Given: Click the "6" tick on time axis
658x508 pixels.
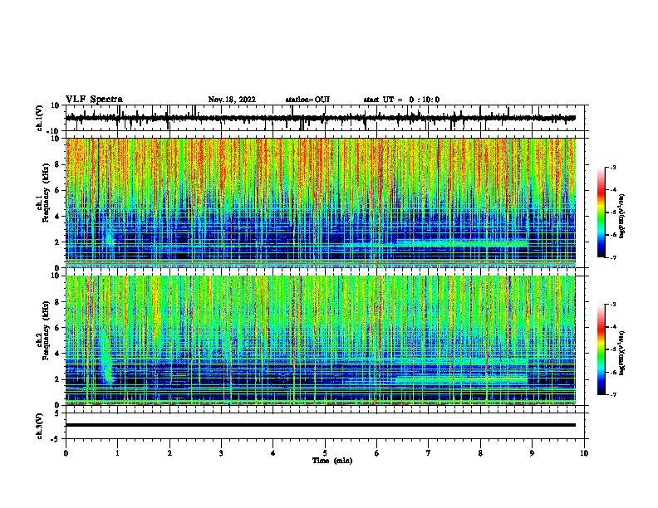Looking at the screenshot, I should [x=377, y=453].
